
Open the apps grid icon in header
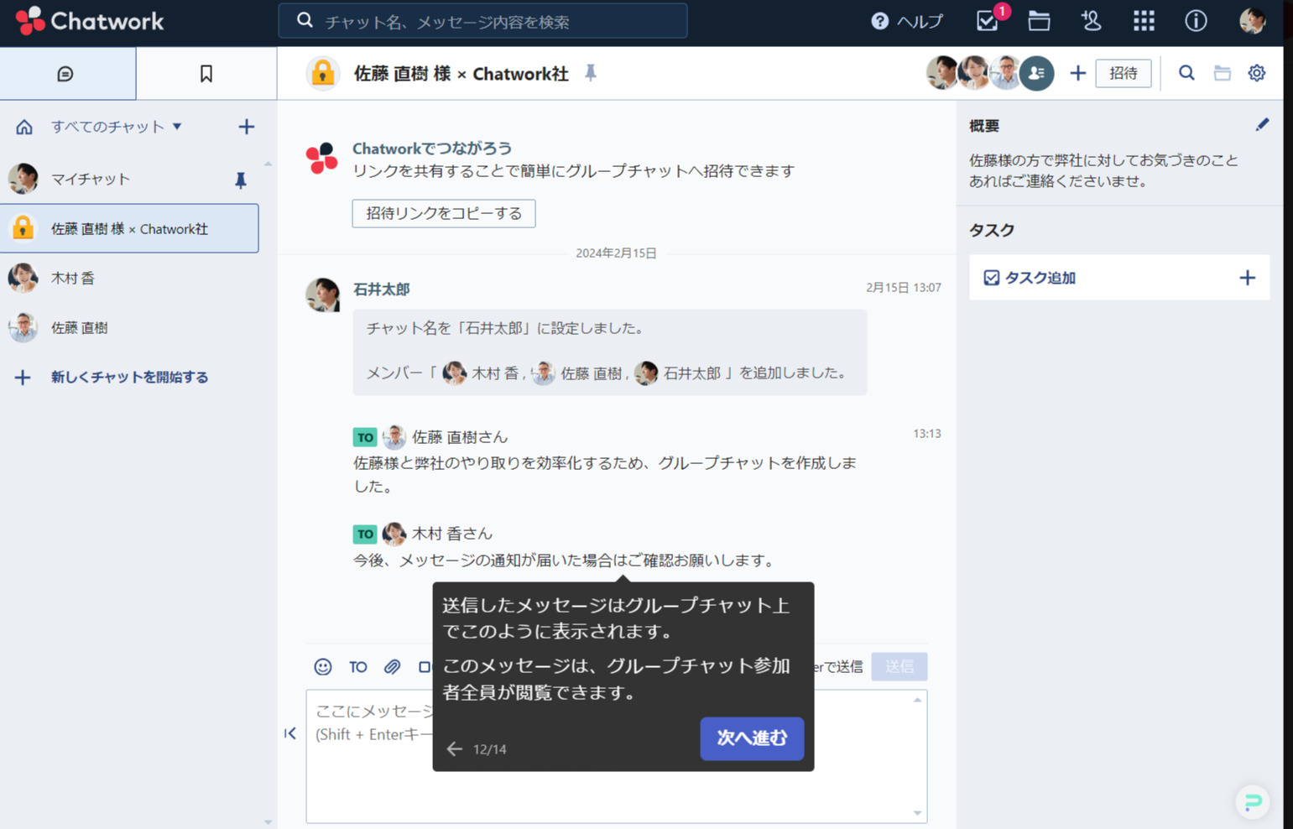point(1143,21)
